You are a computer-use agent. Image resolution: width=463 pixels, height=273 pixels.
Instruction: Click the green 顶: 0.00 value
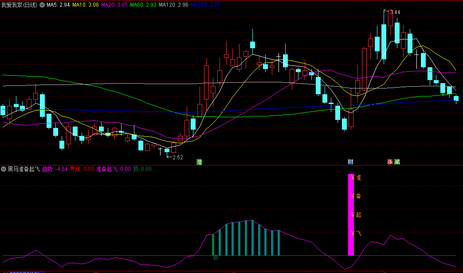pos(142,169)
